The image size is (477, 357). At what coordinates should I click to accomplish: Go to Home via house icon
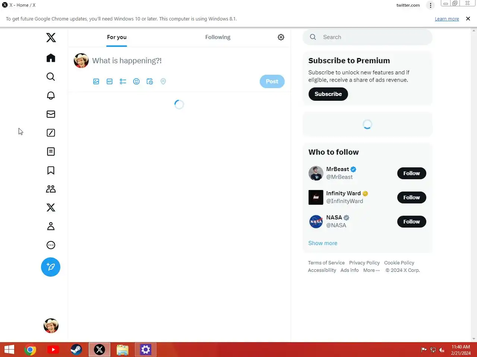tap(51, 58)
